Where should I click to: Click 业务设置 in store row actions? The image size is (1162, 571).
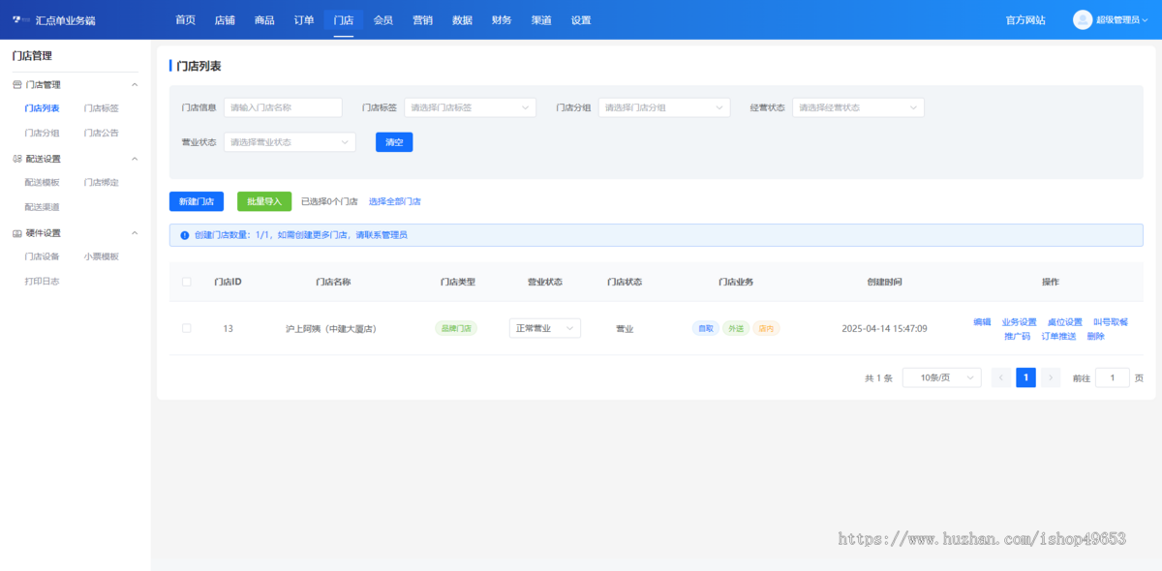tap(1019, 322)
